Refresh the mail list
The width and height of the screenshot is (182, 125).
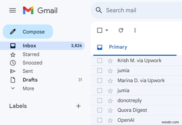pyautogui.click(x=121, y=30)
